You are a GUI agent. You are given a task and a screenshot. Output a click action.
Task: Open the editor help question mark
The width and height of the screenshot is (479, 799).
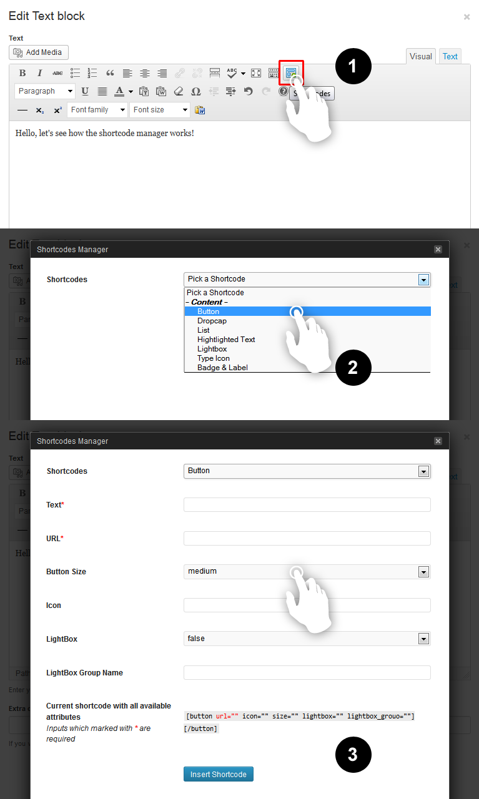click(x=283, y=91)
